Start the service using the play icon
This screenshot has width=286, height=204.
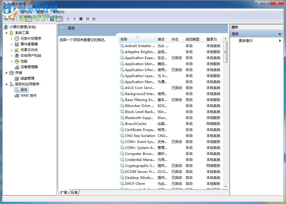[68, 19]
